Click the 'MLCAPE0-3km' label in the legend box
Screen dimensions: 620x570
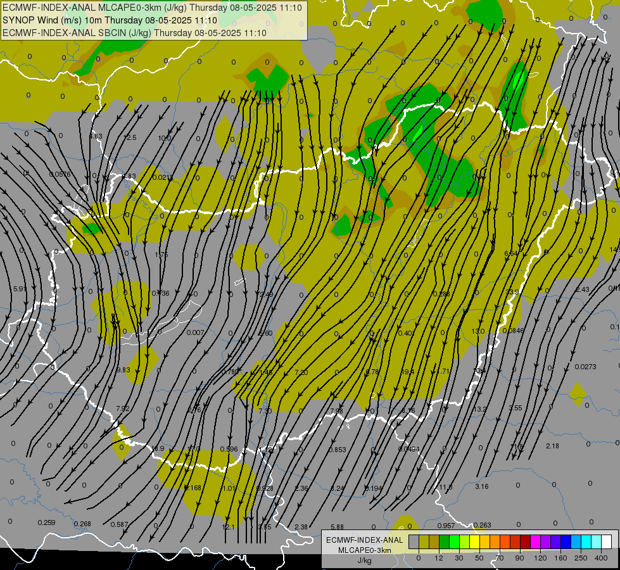(x=365, y=550)
